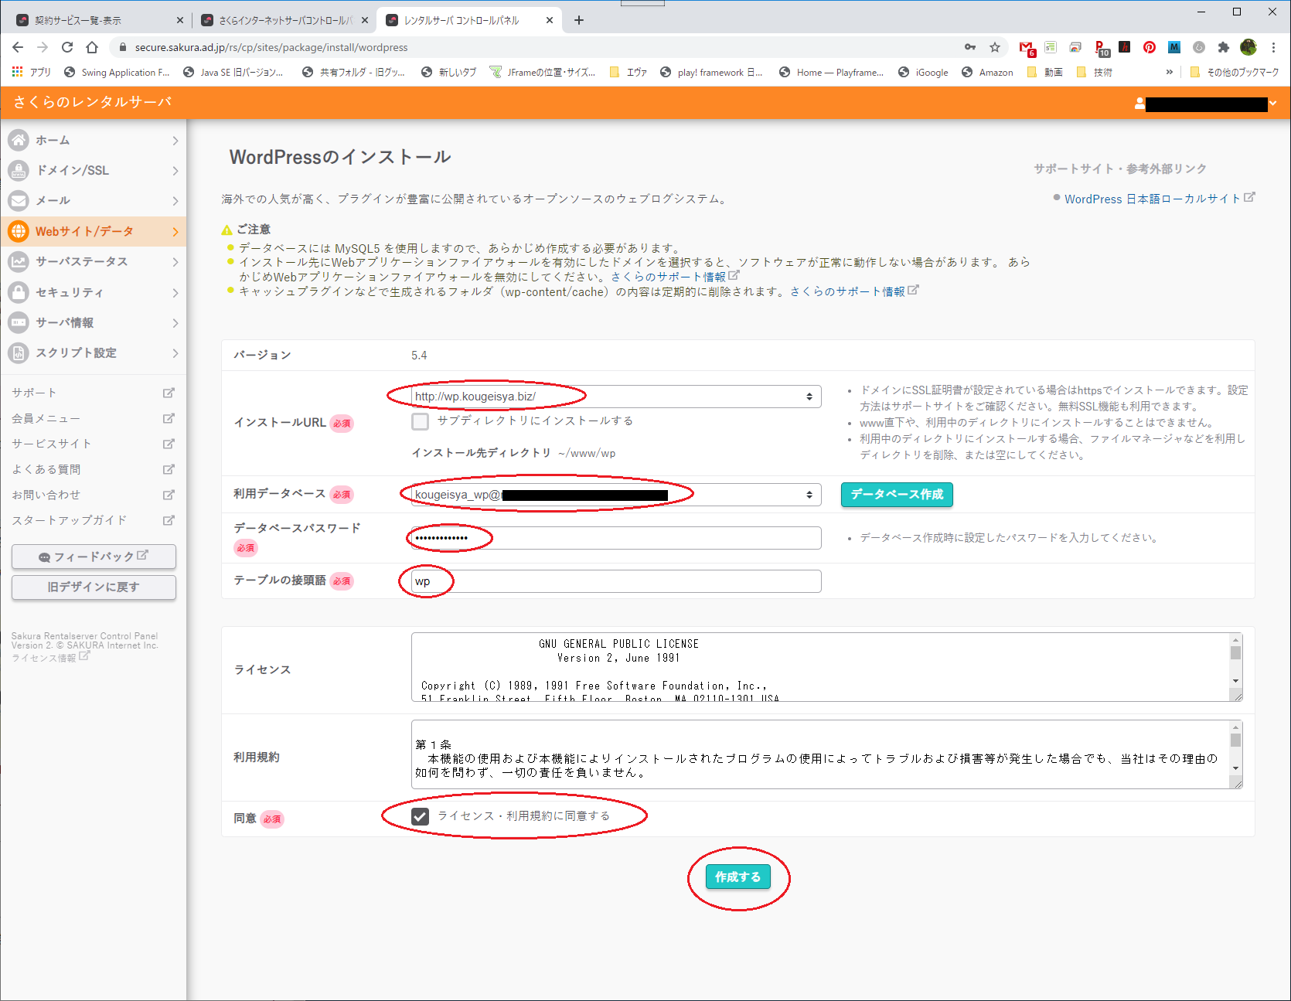Open the セキュリティ lock icon

[x=19, y=292]
